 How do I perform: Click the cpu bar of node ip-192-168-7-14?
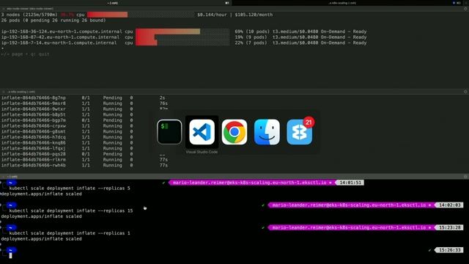(182, 43)
